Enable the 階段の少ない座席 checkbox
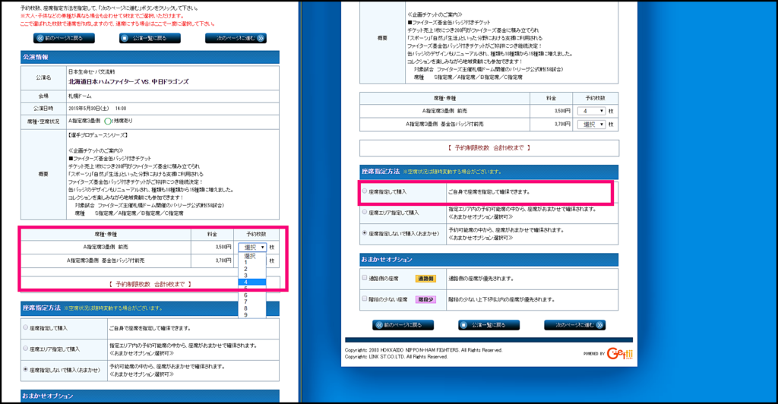 [x=365, y=299]
